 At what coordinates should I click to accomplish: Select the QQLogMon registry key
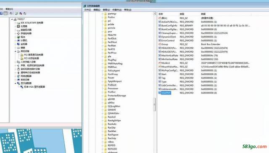(114, 106)
